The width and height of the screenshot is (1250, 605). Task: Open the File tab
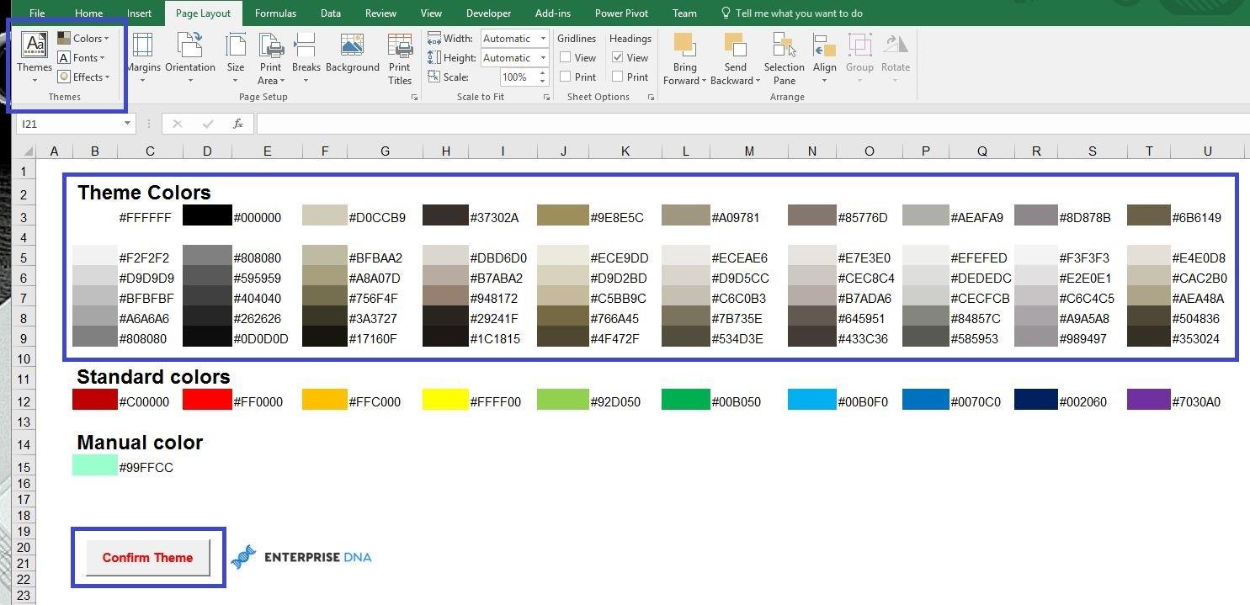(x=37, y=13)
